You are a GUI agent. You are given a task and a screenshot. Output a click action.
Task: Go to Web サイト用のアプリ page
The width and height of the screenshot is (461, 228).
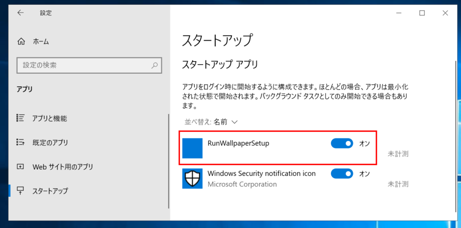click(x=62, y=167)
